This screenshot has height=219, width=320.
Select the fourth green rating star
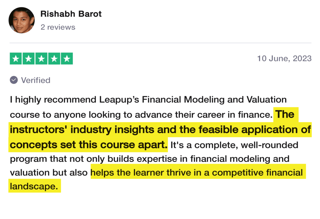tap(54, 59)
